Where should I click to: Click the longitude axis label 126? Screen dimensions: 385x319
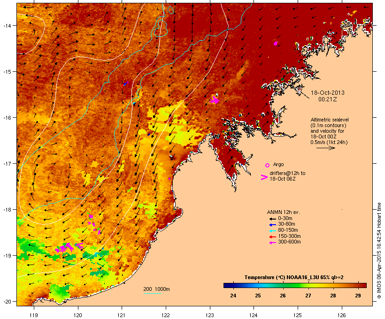coord(341,315)
